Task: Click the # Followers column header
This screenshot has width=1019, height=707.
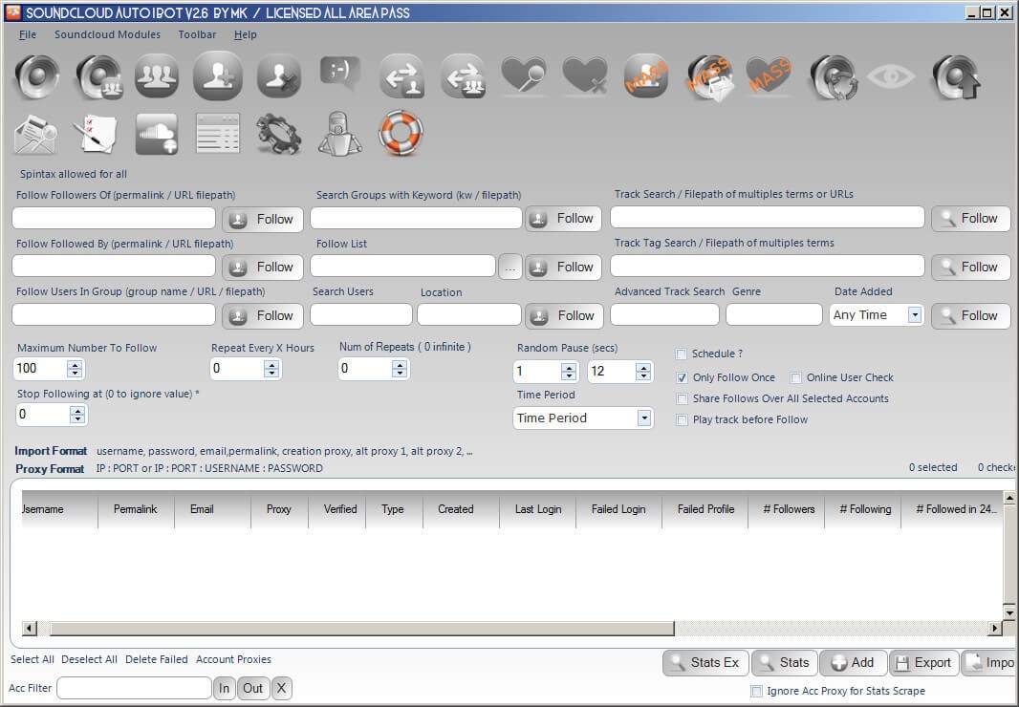Action: [789, 509]
